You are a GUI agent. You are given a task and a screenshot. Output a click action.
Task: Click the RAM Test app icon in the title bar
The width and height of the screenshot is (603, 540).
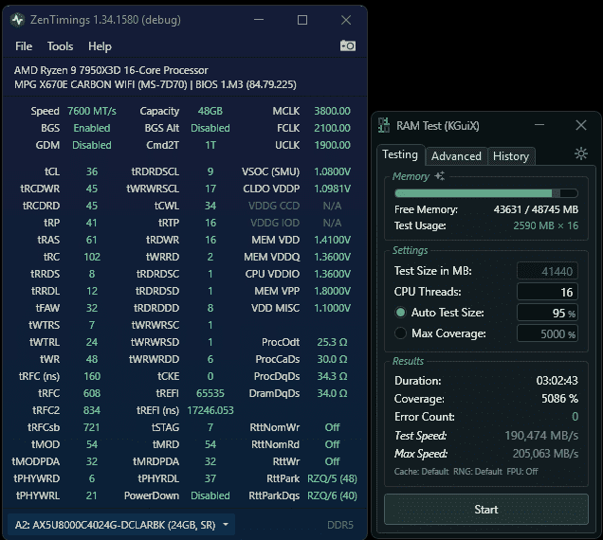(384, 125)
